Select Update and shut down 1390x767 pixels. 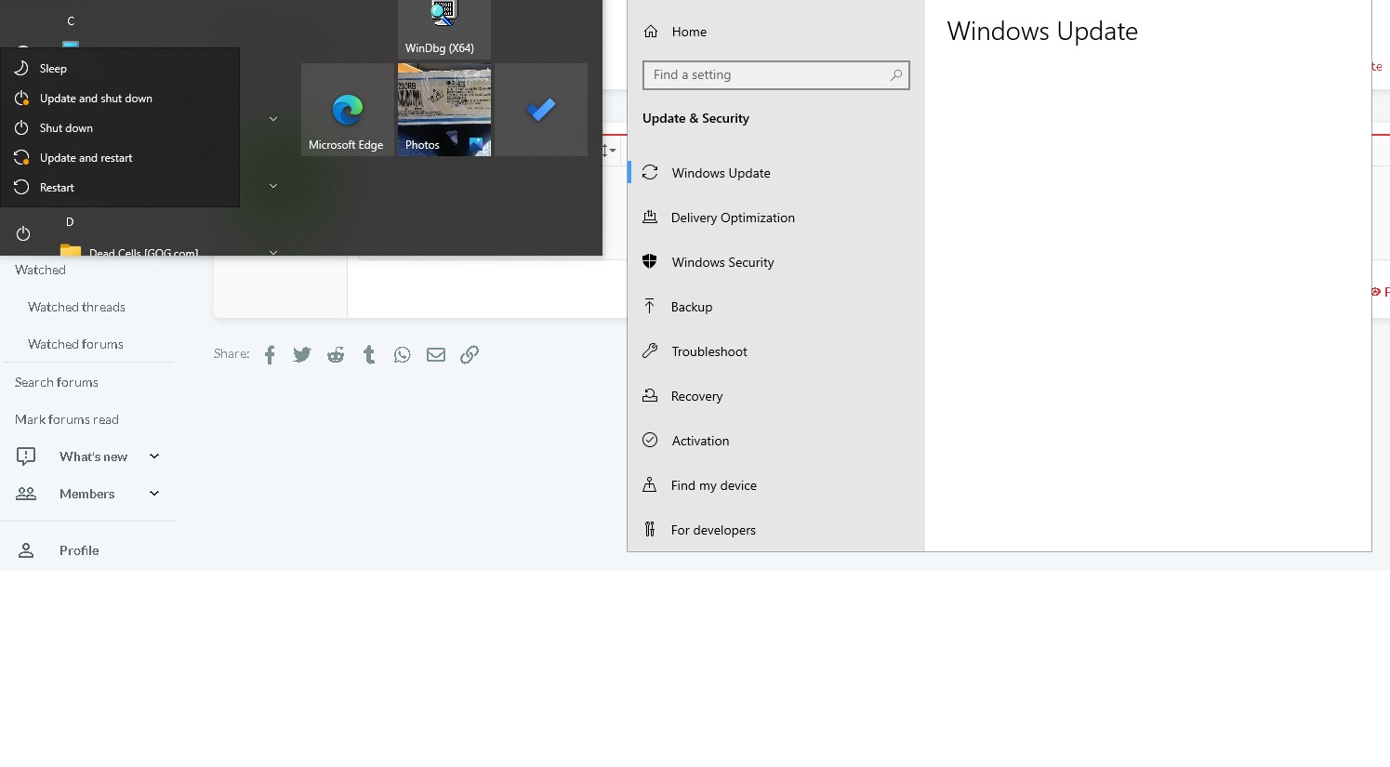[x=120, y=99]
